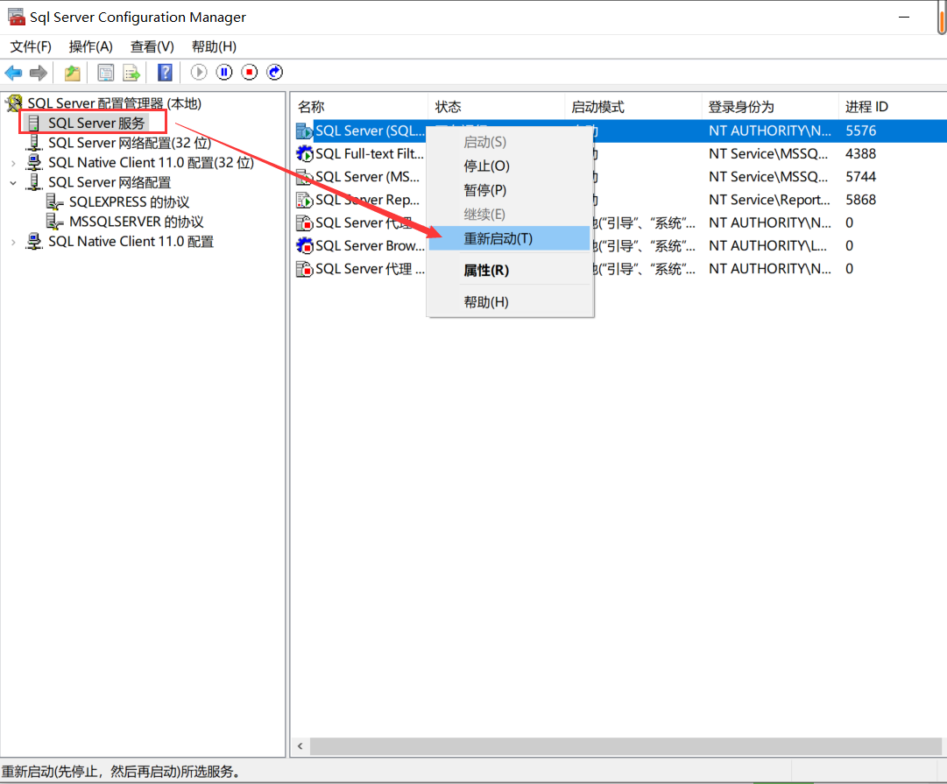Click the Forward arrow toolbar icon

tap(39, 73)
